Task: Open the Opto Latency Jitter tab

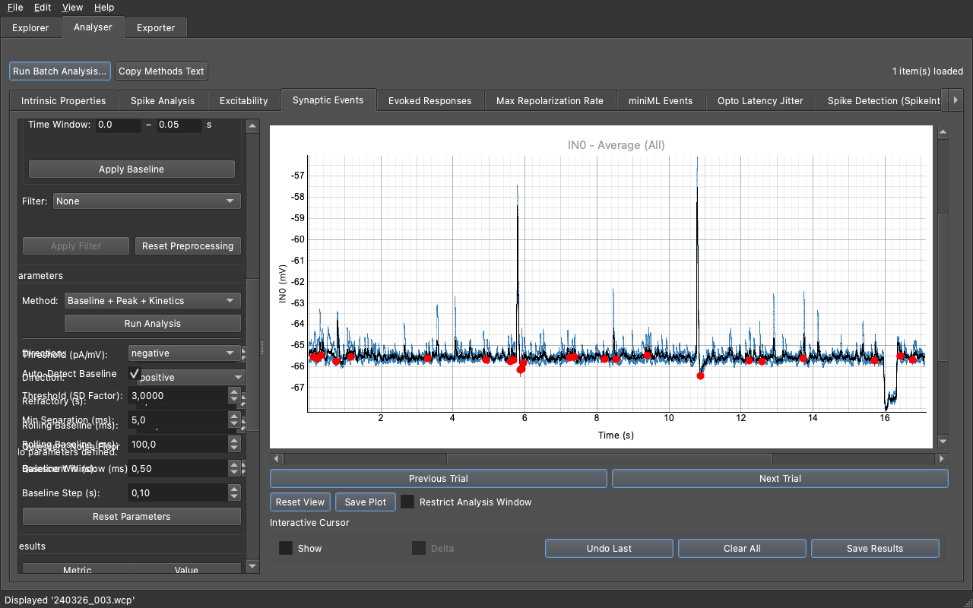Action: tap(760, 100)
